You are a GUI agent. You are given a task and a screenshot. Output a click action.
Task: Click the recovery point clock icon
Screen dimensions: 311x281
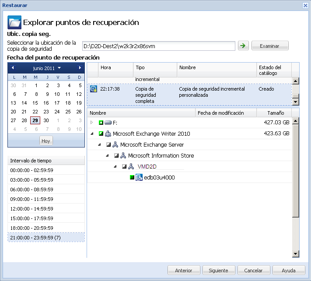(x=93, y=89)
